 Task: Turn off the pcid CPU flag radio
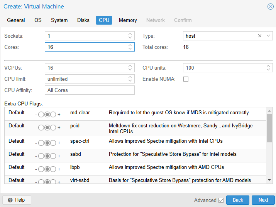[x=41, y=127]
